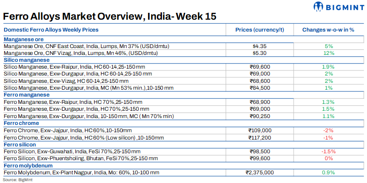This screenshot has height=183, width=367.
Task: Click the Ferro Alloys Market Overview title
Action: pyautogui.click(x=110, y=16)
